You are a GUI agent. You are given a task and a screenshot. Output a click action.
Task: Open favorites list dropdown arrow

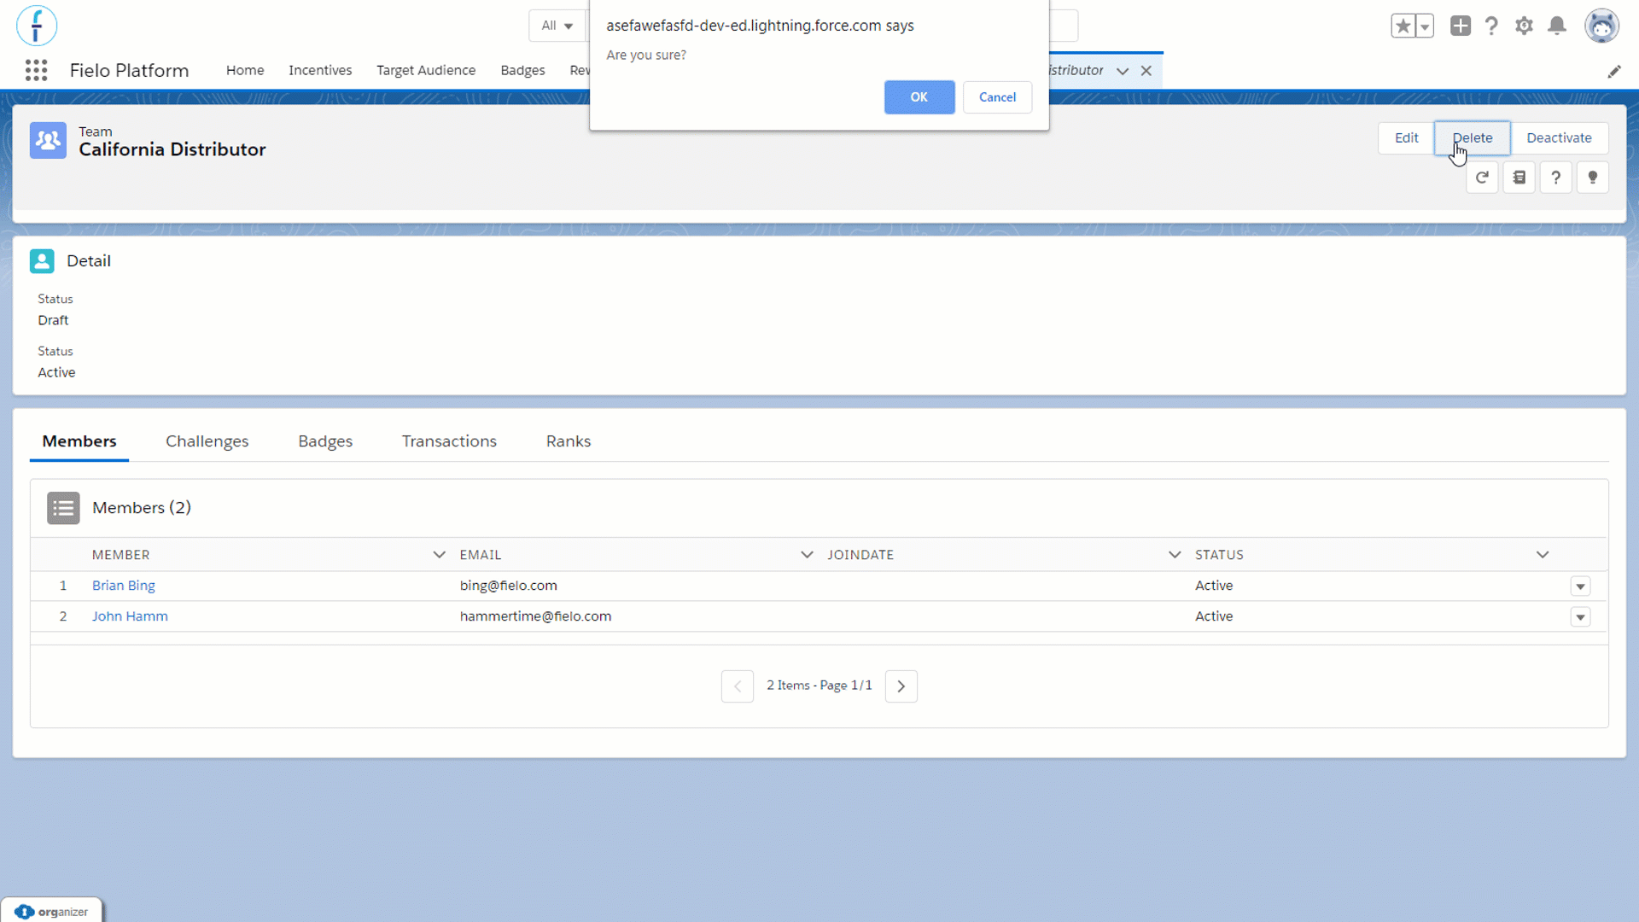(x=1425, y=26)
